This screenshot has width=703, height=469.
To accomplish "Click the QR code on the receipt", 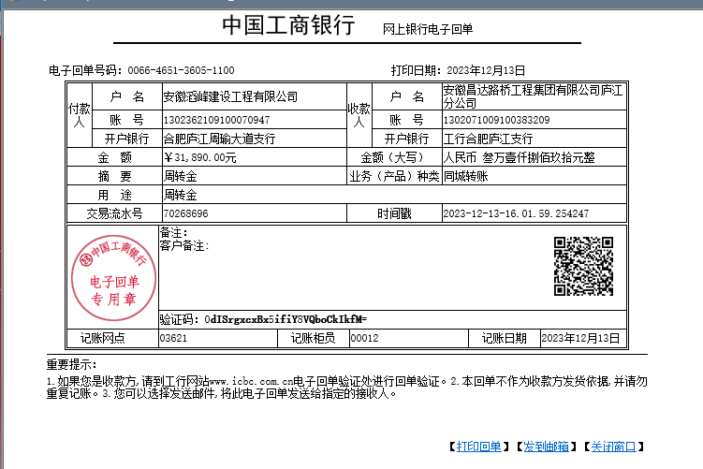I will pyautogui.click(x=583, y=267).
